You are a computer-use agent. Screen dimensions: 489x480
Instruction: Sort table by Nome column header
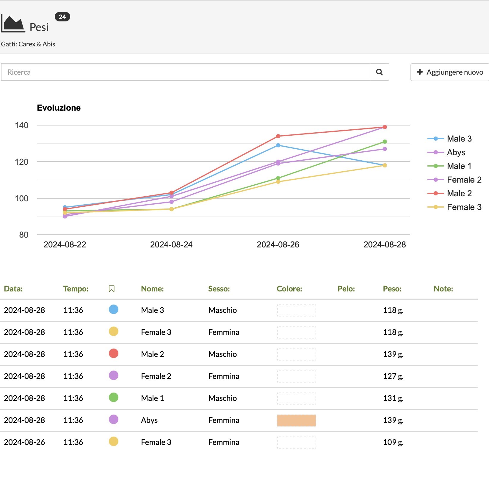(x=152, y=289)
